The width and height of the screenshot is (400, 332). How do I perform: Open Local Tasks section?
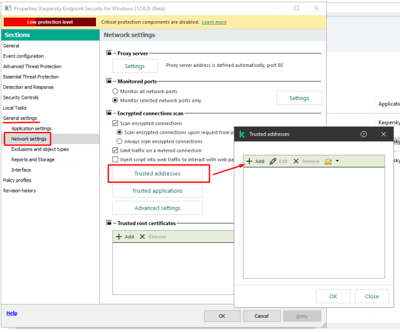tap(14, 107)
